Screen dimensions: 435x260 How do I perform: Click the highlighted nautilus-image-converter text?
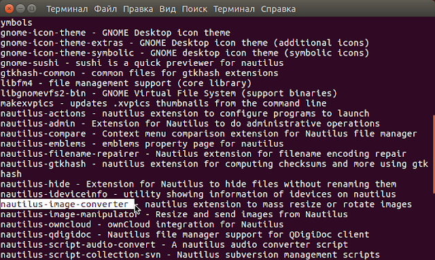click(65, 204)
